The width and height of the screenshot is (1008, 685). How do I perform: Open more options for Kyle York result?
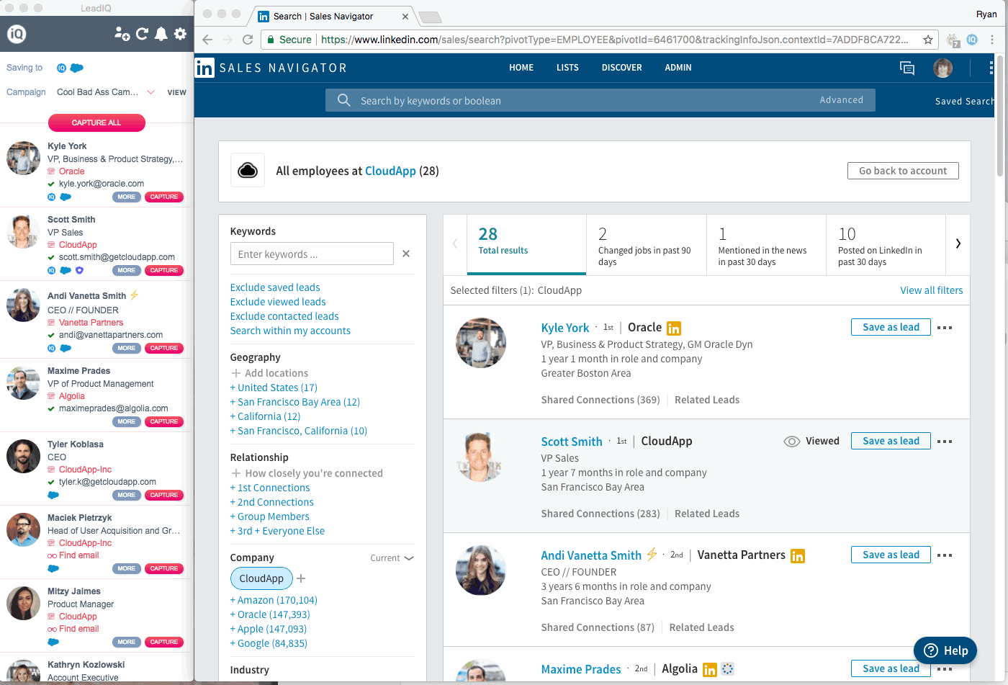[945, 327]
